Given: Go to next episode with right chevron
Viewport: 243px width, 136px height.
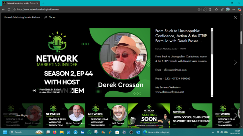Looking at the screenshot, I should pyautogui.click(x=236, y=62).
